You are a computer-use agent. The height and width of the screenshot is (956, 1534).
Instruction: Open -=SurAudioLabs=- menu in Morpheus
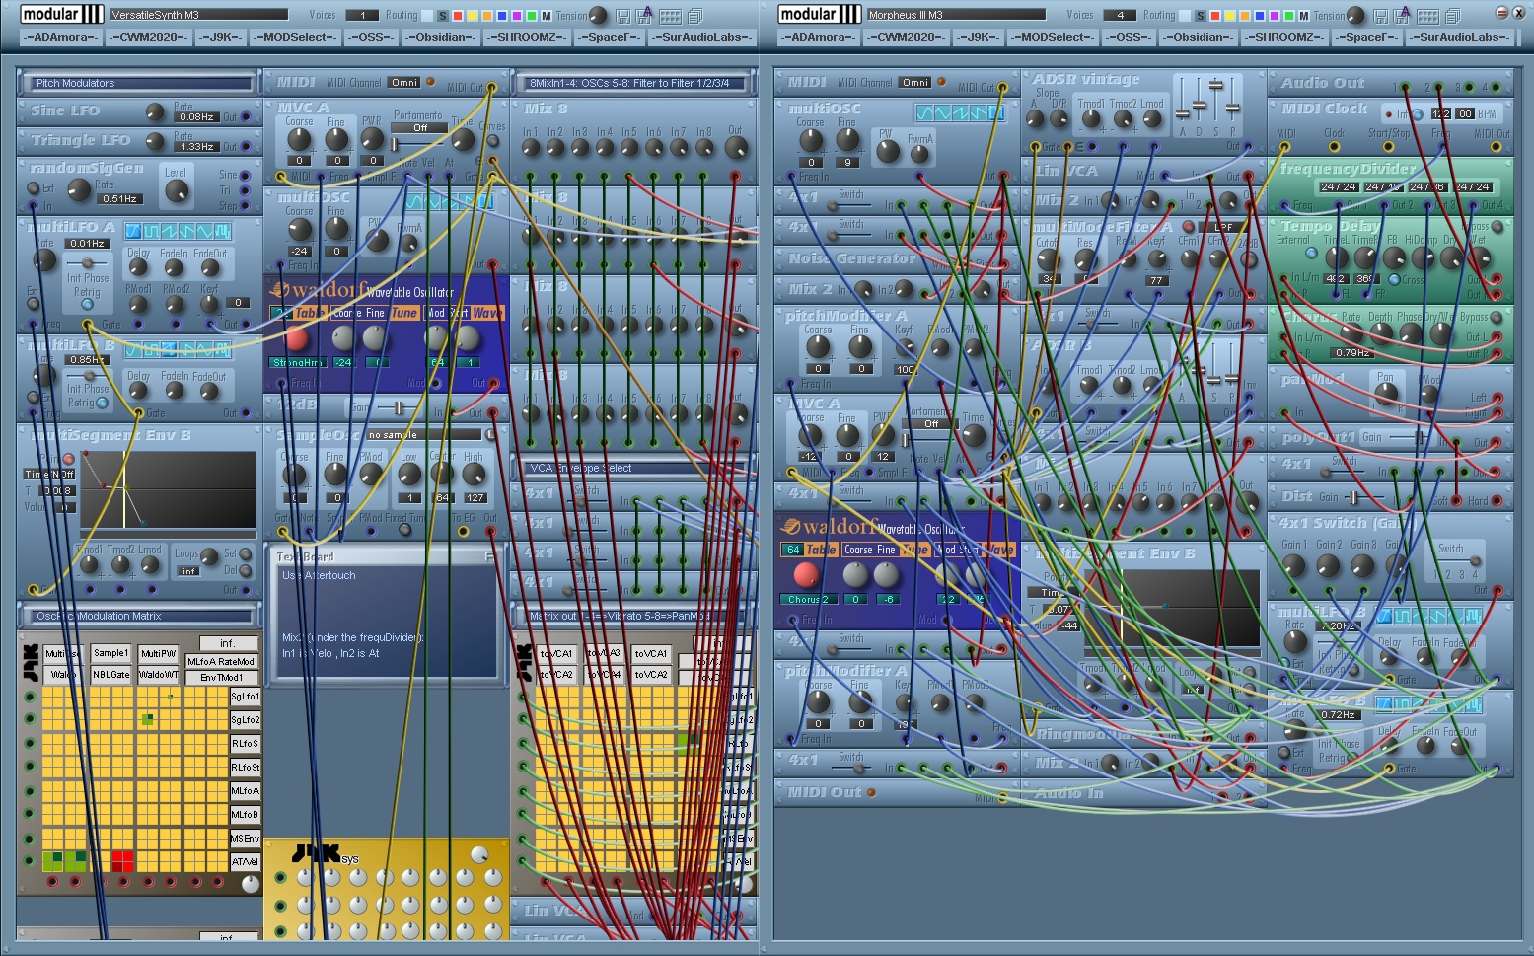tap(1459, 37)
